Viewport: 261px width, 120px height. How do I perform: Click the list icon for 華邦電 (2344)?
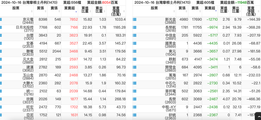click(x=134, y=91)
